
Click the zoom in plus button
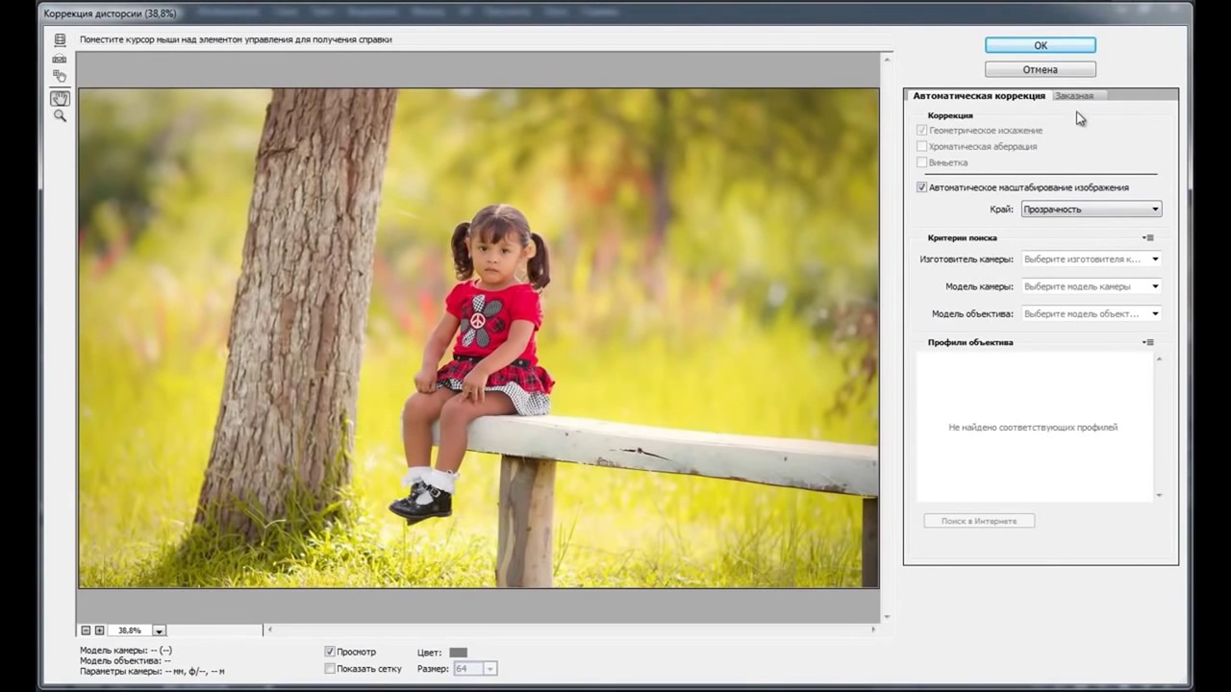pyautogui.click(x=99, y=630)
